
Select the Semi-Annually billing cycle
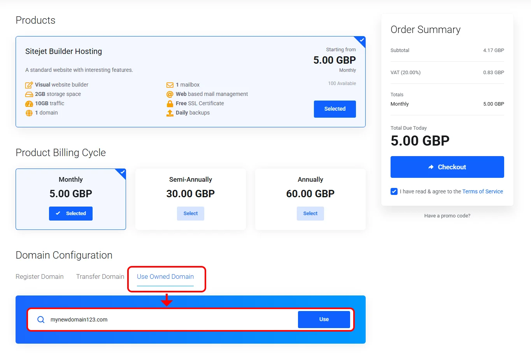(x=191, y=214)
